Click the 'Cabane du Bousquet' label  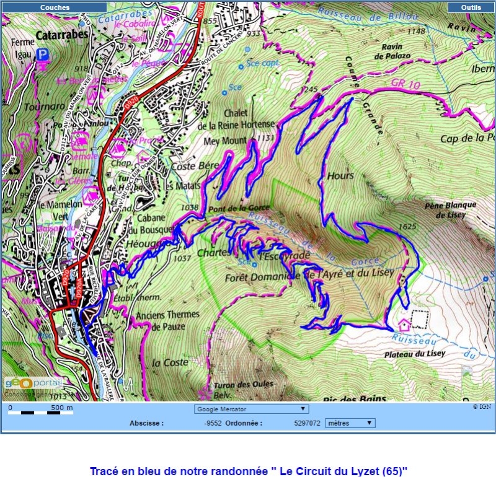(151, 224)
